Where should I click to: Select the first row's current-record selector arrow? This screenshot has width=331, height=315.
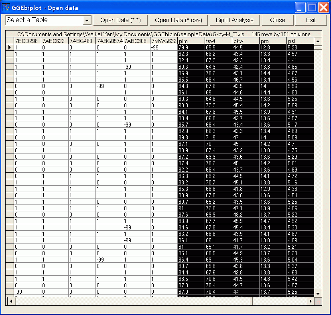pyautogui.click(x=10, y=47)
